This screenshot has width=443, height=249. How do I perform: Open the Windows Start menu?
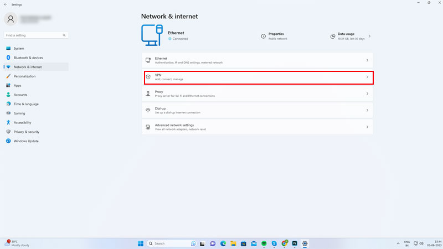tap(141, 243)
